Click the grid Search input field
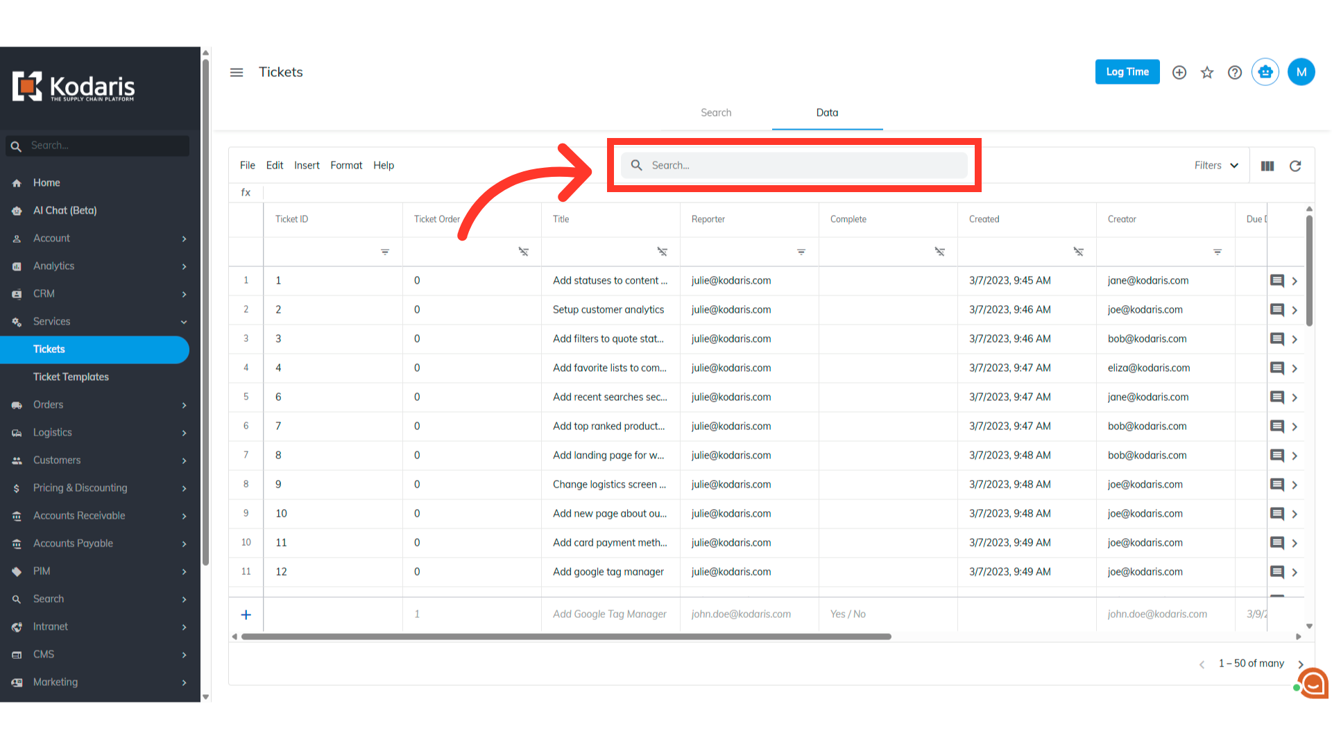The width and height of the screenshot is (1332, 749). tap(794, 165)
